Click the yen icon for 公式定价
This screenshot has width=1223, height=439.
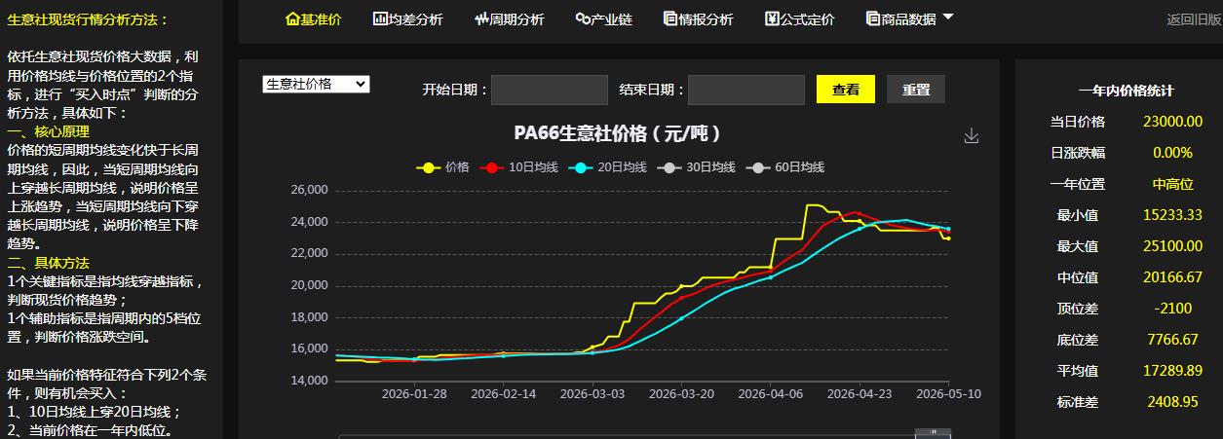point(772,18)
